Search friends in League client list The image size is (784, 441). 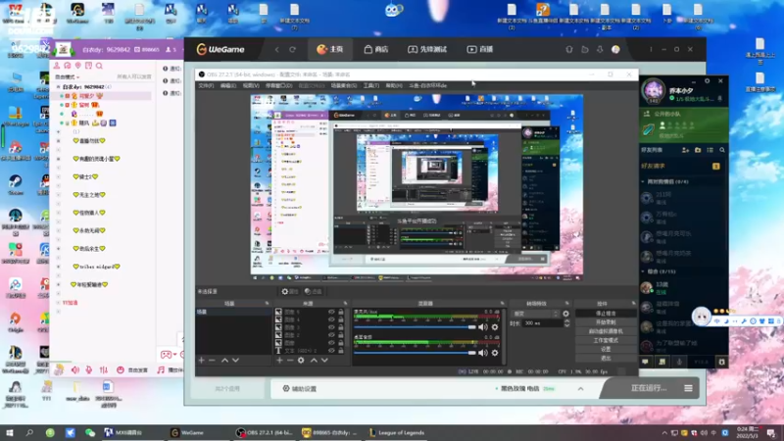(x=722, y=150)
